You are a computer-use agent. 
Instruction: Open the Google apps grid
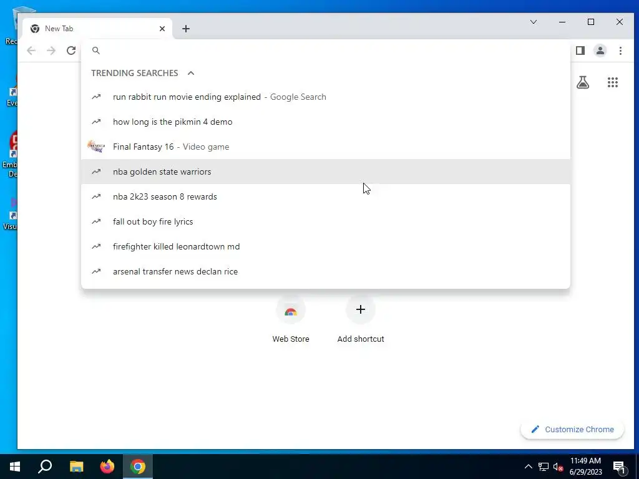[x=613, y=83]
